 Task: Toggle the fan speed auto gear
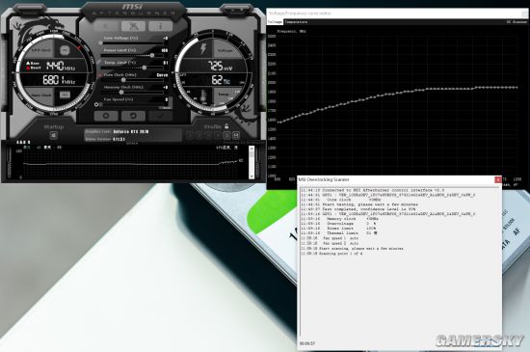coord(96,105)
